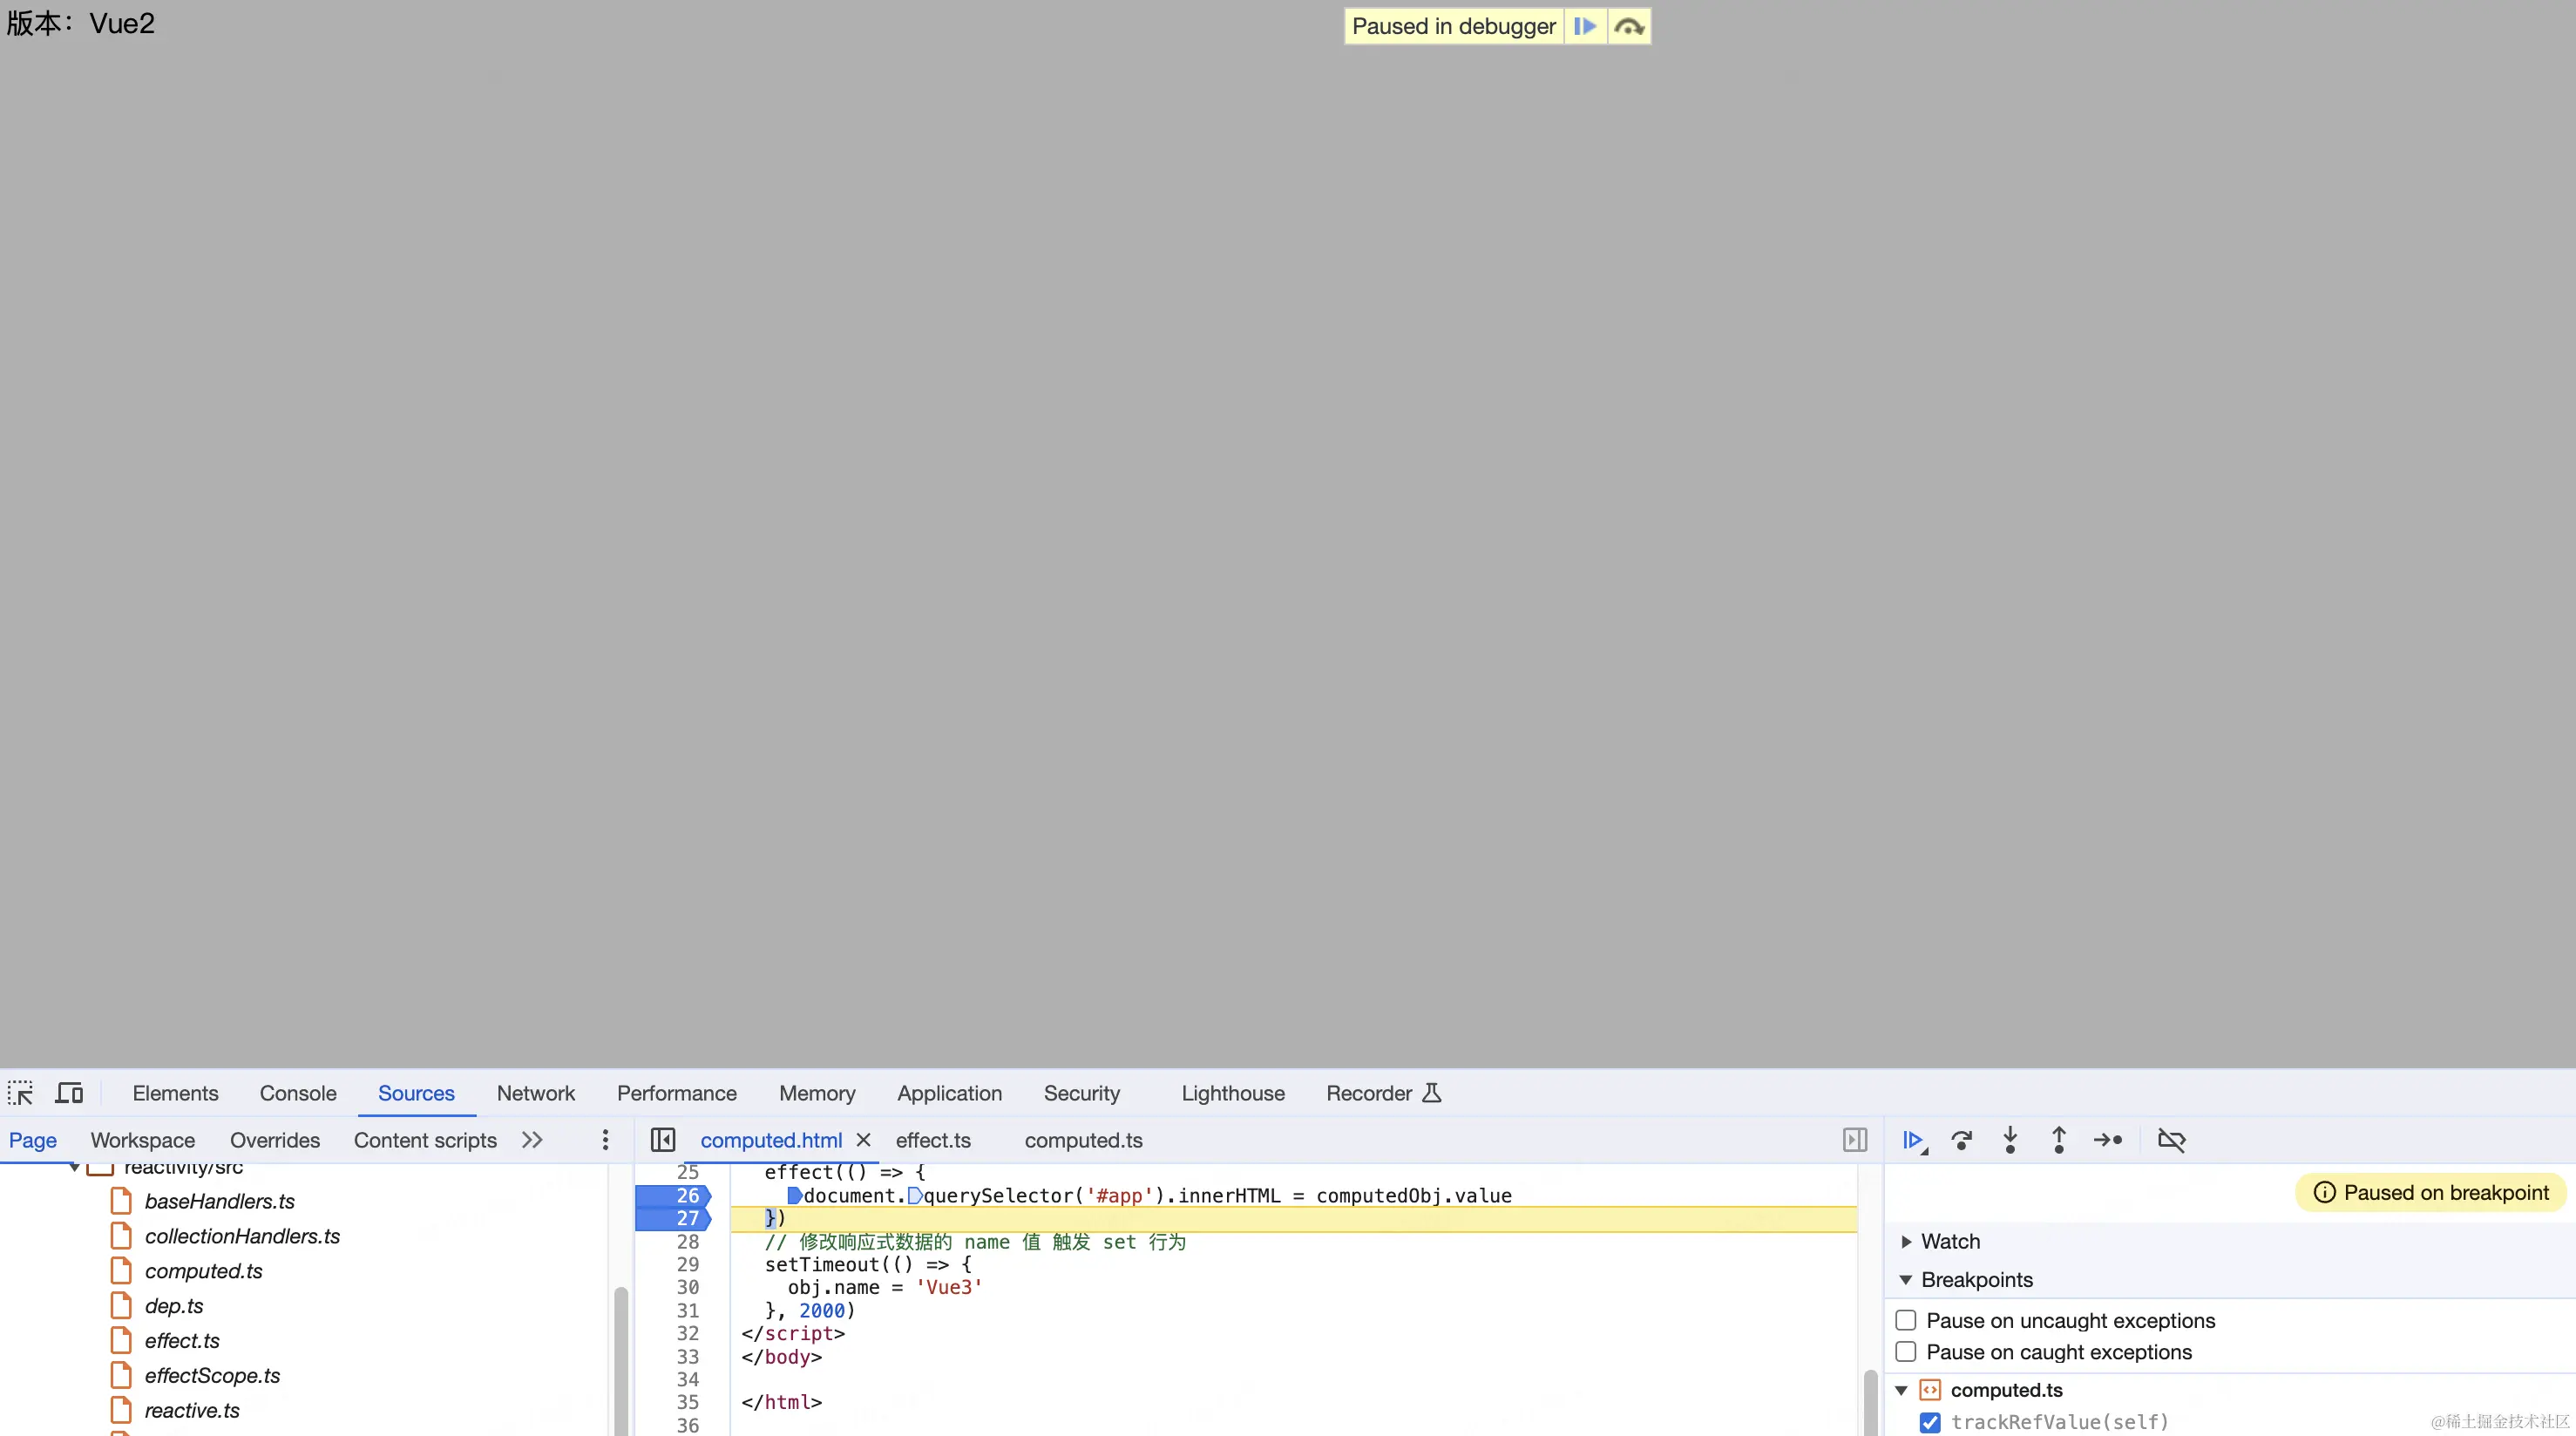Step into next function call
Screen dimensions: 2576x1436
click(2010, 1140)
